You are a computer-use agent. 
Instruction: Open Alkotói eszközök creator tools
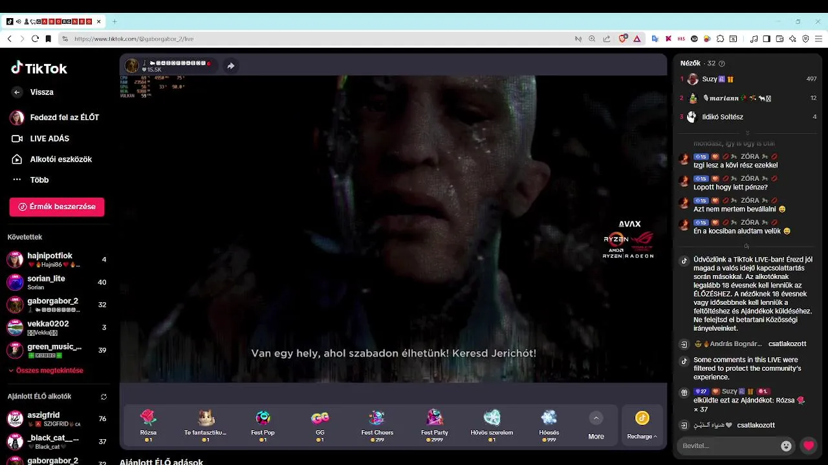coord(52,159)
